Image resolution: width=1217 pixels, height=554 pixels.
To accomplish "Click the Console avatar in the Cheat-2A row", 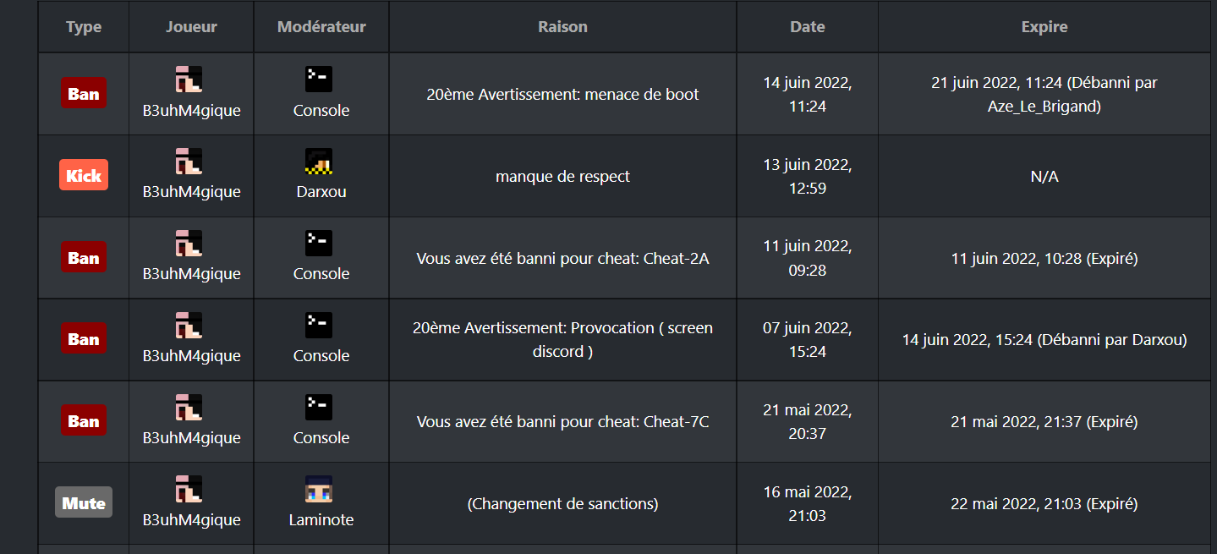I will coord(318,244).
